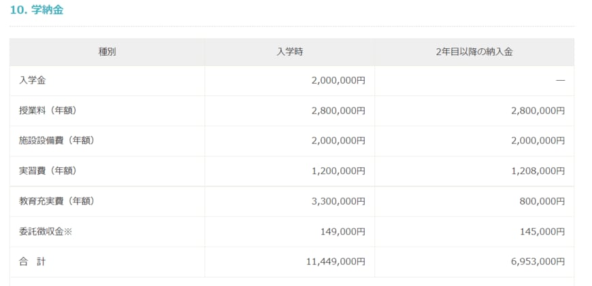
Task: Click the 3,300,000円 教育充実費 amount
Action: coord(338,201)
